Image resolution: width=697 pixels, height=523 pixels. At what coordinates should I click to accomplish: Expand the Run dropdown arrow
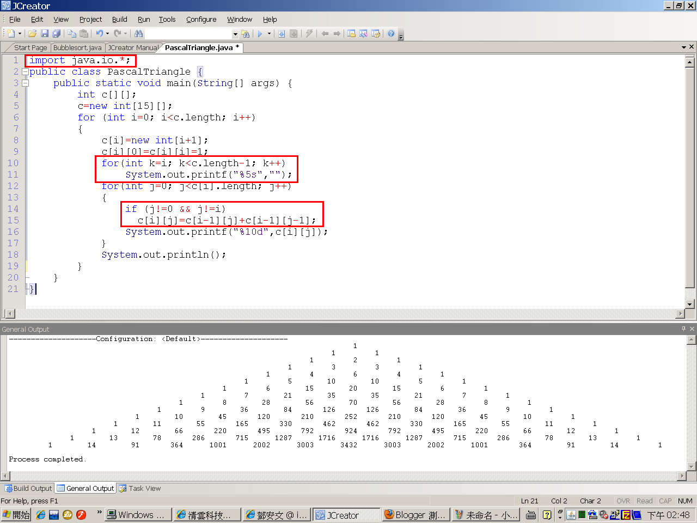point(269,34)
